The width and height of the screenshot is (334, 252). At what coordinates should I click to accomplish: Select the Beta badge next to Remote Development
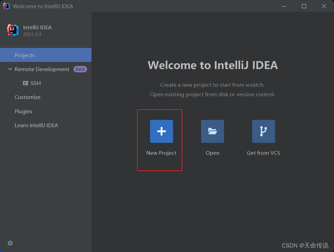(80, 69)
